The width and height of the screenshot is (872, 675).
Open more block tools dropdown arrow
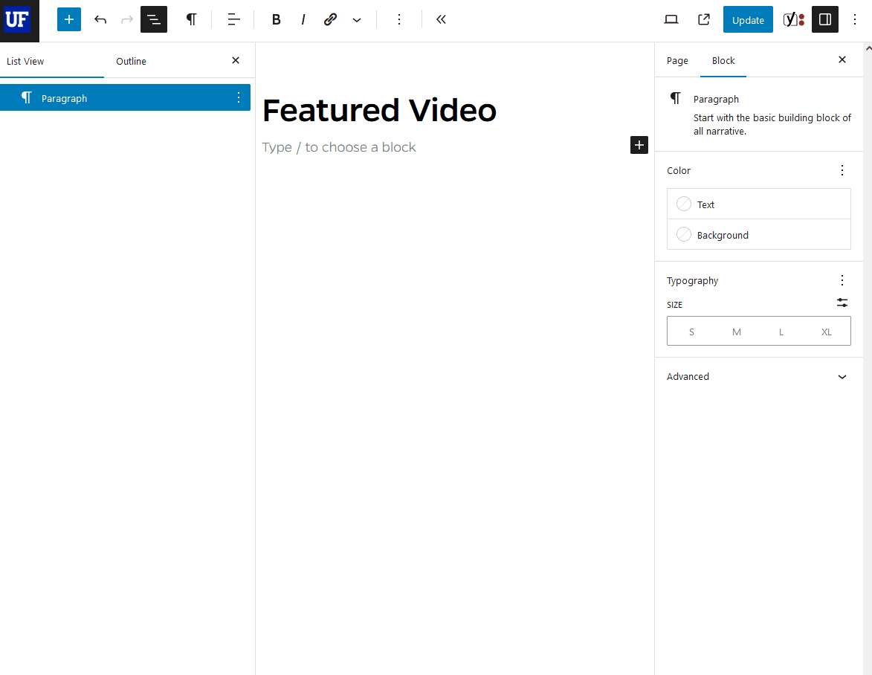click(x=357, y=19)
